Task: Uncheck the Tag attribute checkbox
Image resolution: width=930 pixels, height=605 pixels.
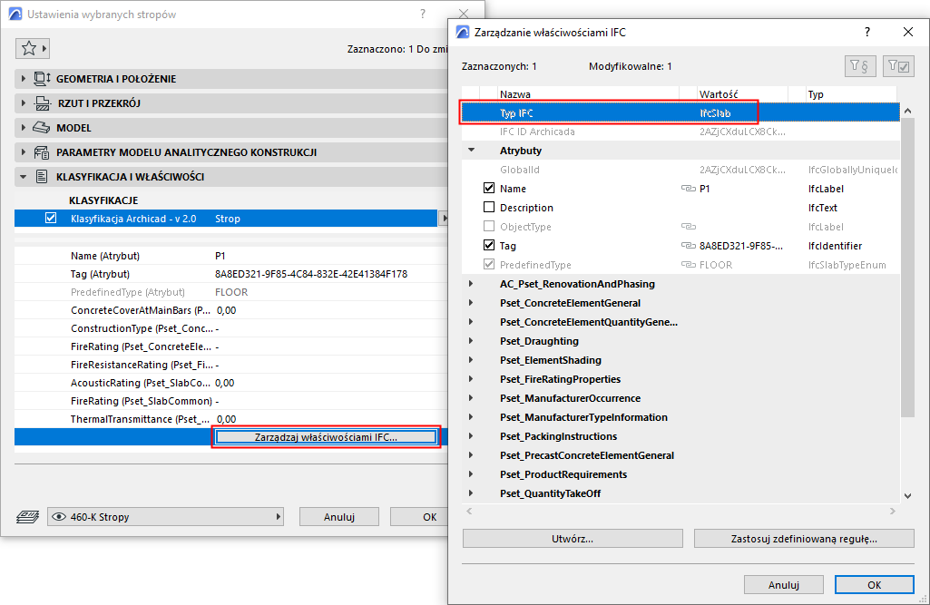Action: coord(489,245)
